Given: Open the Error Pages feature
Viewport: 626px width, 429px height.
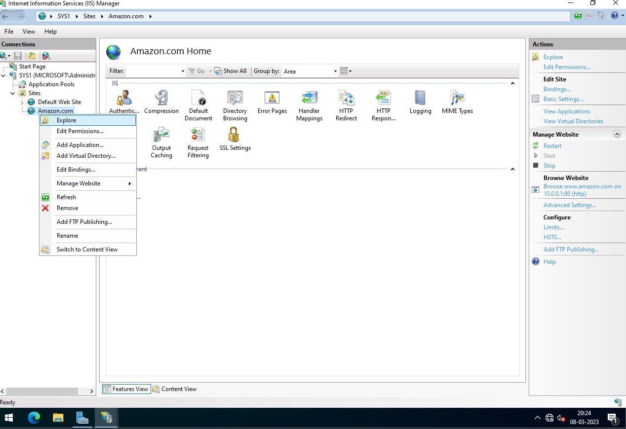Looking at the screenshot, I should pos(272,102).
